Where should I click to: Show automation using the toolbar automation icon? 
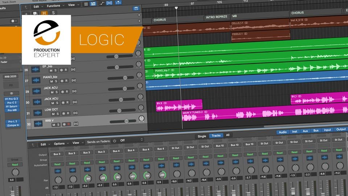click(x=102, y=3)
